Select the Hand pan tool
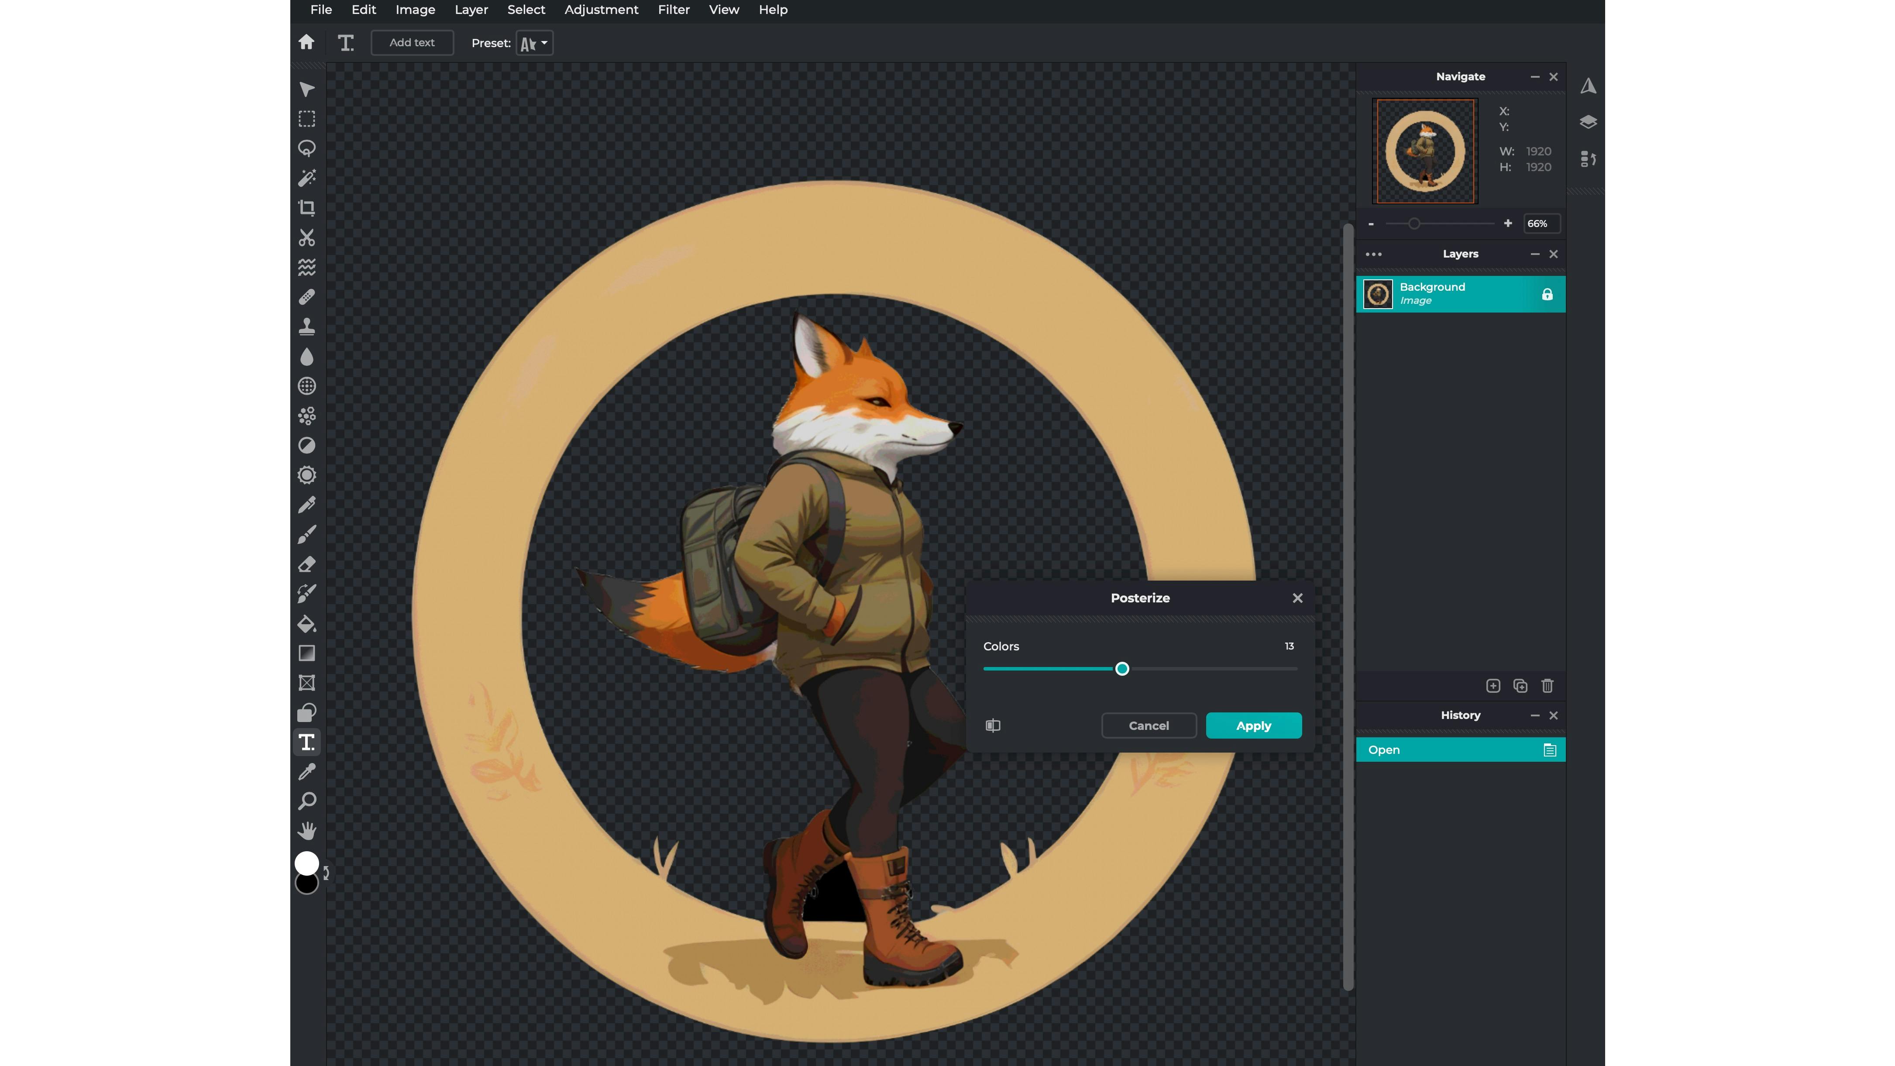Screen dimensions: 1895x1066 click(307, 831)
